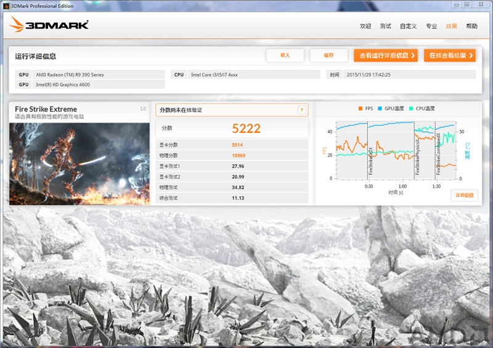Click AMD Radeon R9 390 Series field
Viewport: 493px width, 348px height.
pyautogui.click(x=99, y=75)
